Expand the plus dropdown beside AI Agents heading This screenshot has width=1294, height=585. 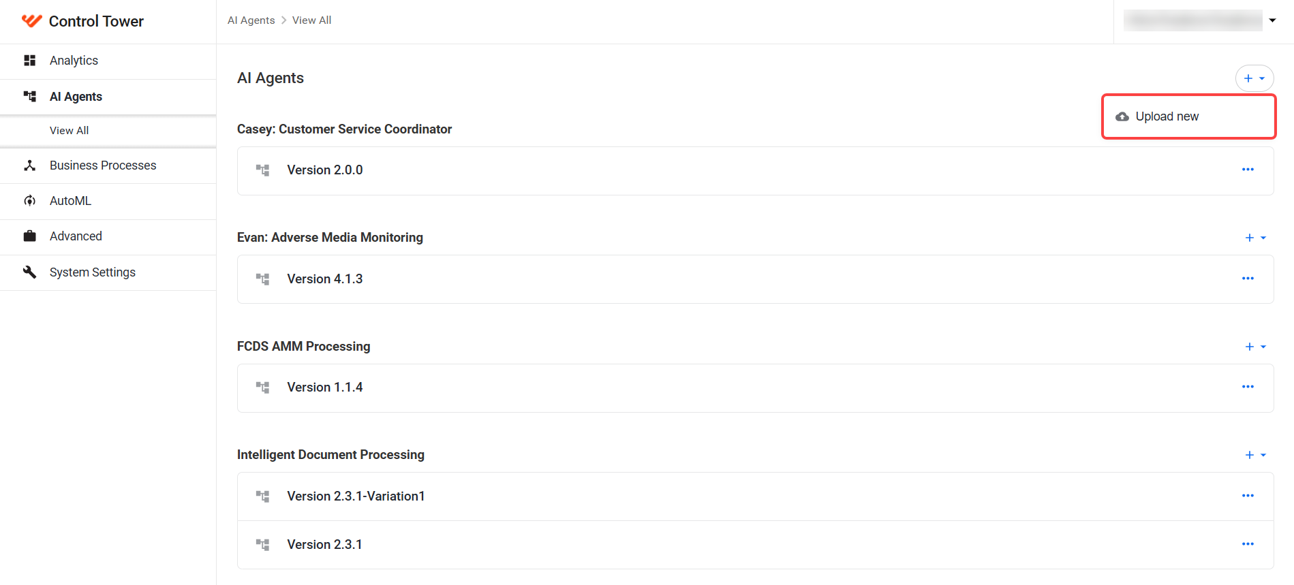pos(1254,78)
